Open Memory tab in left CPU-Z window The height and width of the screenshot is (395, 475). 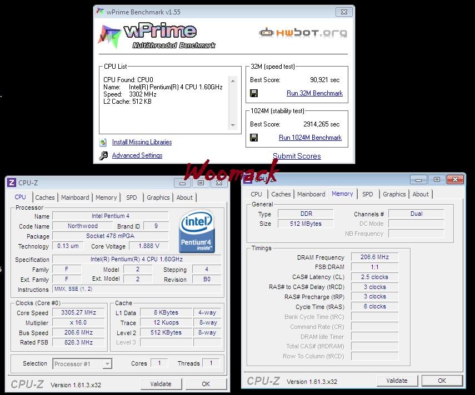click(106, 197)
